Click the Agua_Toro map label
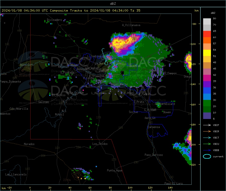Image resolution: width=226 pixels, height=191 pixels. point(27,65)
